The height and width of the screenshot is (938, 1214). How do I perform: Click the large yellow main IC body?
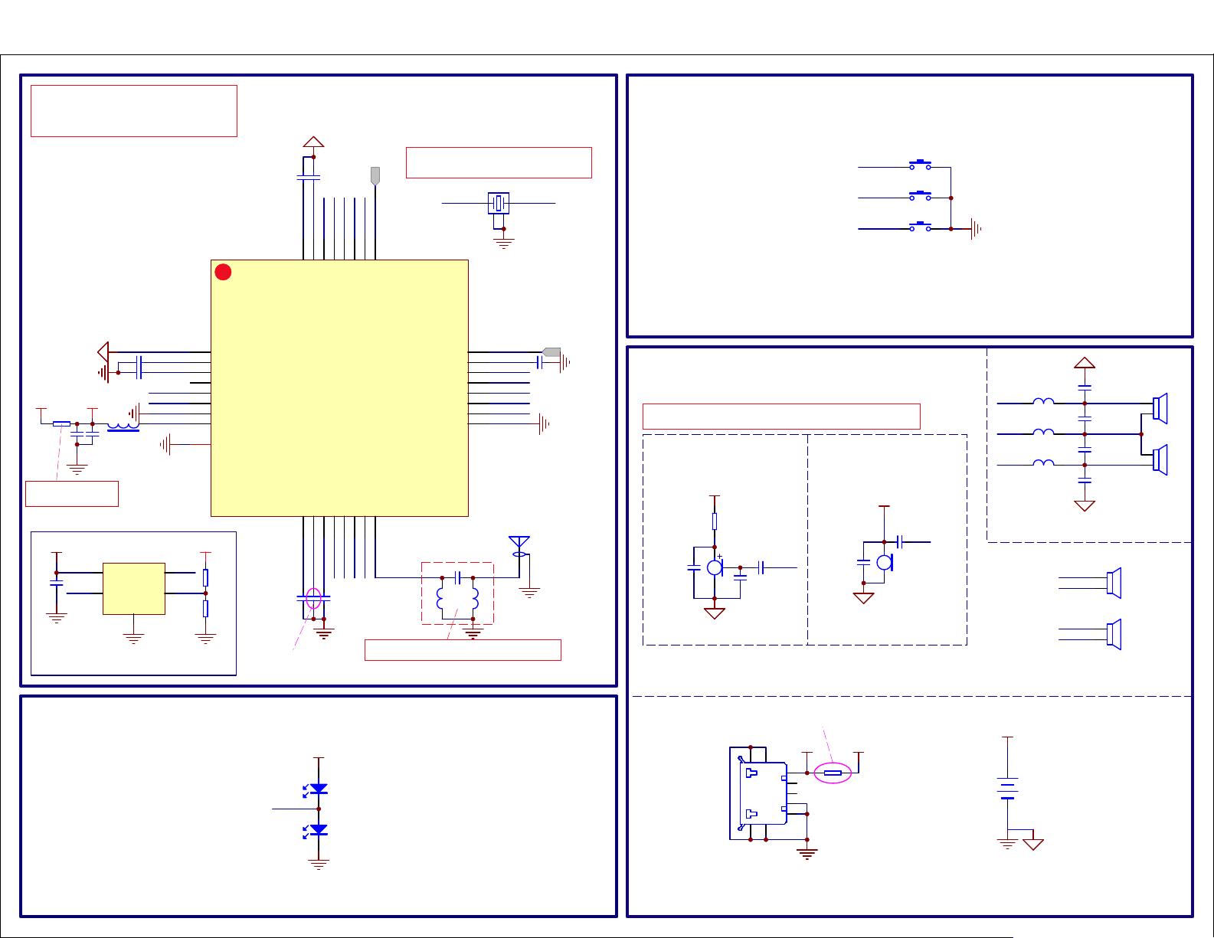click(x=339, y=388)
